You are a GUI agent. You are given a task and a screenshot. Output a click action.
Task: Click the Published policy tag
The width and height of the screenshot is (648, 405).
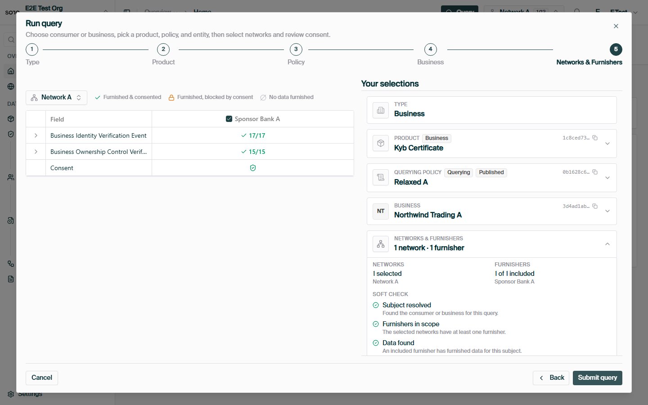click(x=491, y=172)
